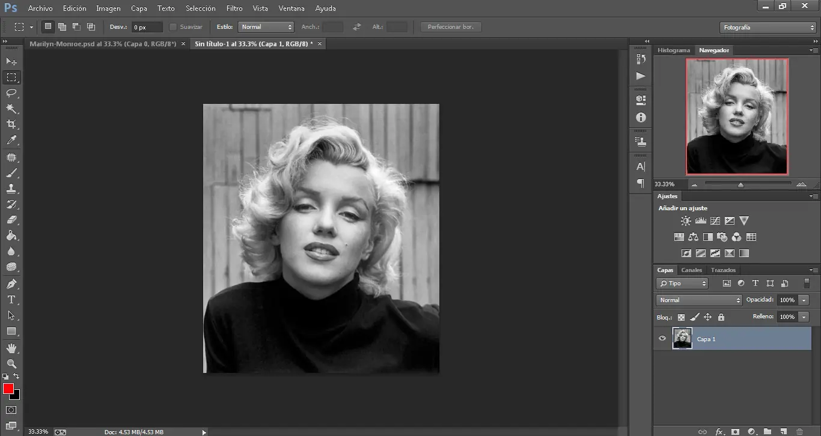
Task: Open the Info panel icon
Action: (x=641, y=118)
